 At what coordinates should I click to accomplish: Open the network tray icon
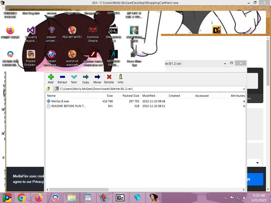[238, 198]
